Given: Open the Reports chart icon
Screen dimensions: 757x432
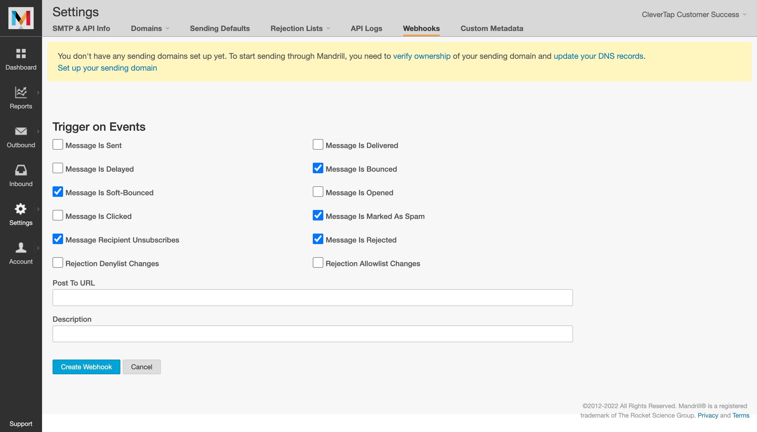Looking at the screenshot, I should point(21,92).
